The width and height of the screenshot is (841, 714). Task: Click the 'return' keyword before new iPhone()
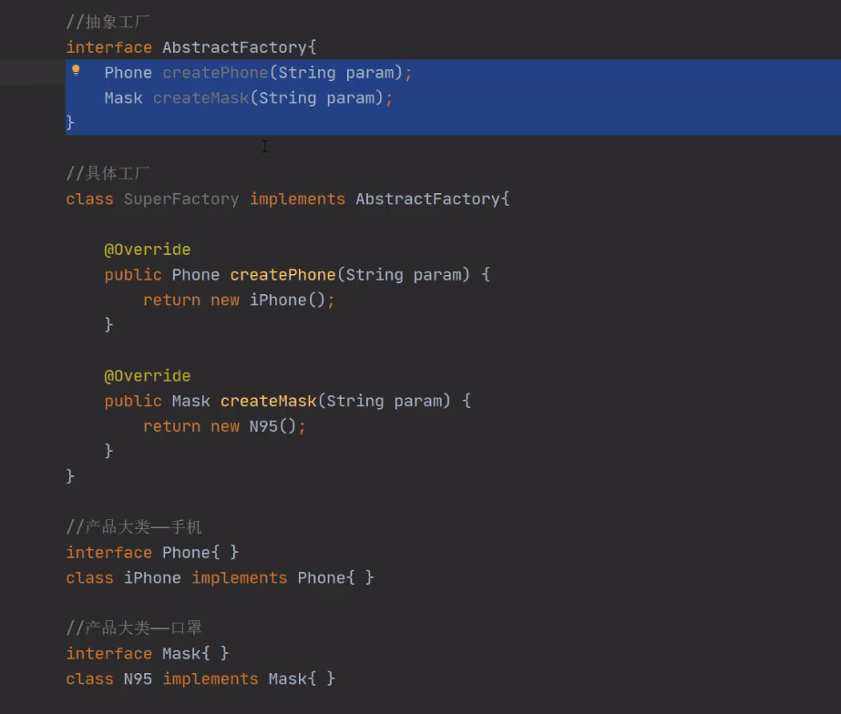coord(171,301)
